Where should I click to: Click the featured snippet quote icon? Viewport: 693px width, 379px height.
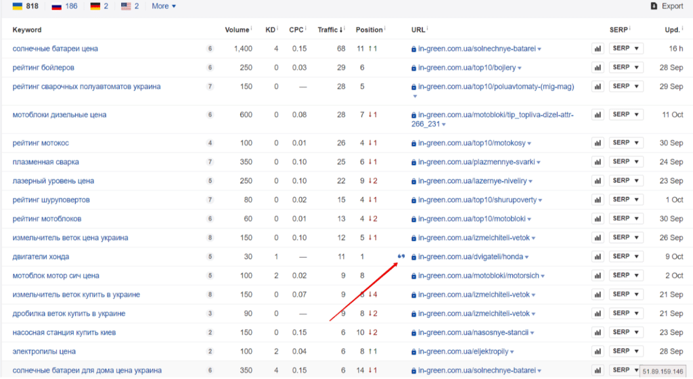(401, 257)
